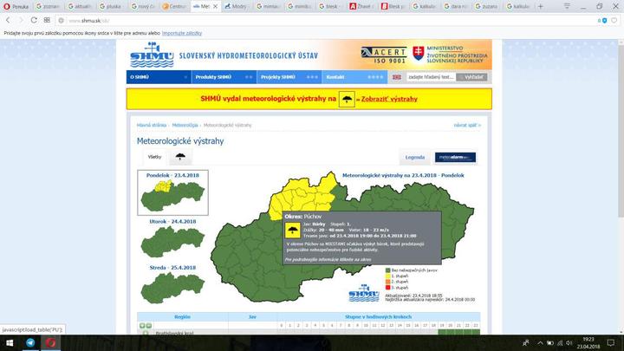The image size is (624, 351).
Task: Click the yellow umbrella icon in warning banner
Action: (347, 100)
